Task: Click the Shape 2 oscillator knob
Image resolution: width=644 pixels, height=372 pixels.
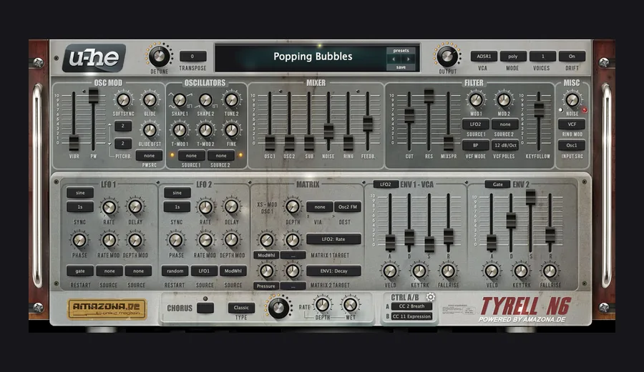Action: [x=205, y=99]
